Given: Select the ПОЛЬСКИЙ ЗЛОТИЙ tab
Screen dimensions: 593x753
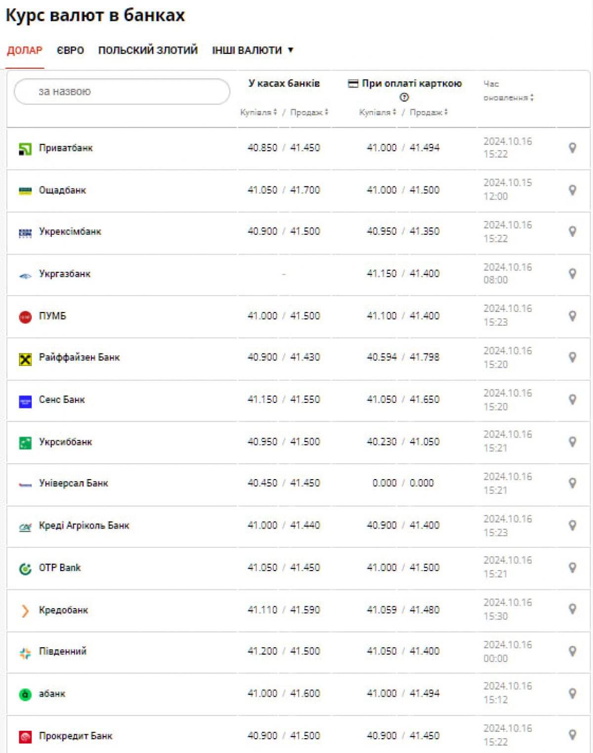Looking at the screenshot, I should pyautogui.click(x=148, y=50).
